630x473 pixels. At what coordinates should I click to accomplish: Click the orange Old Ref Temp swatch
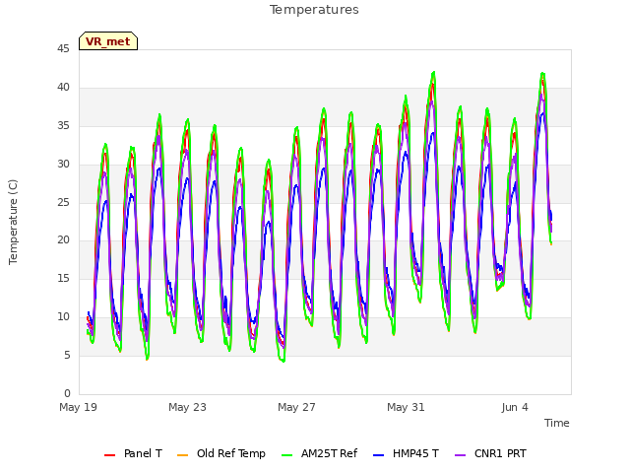tap(182, 455)
